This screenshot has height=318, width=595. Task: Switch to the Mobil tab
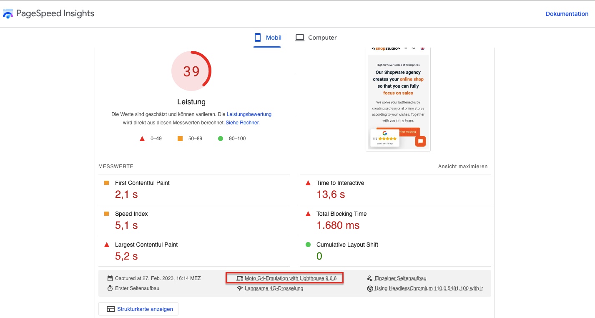pos(267,38)
